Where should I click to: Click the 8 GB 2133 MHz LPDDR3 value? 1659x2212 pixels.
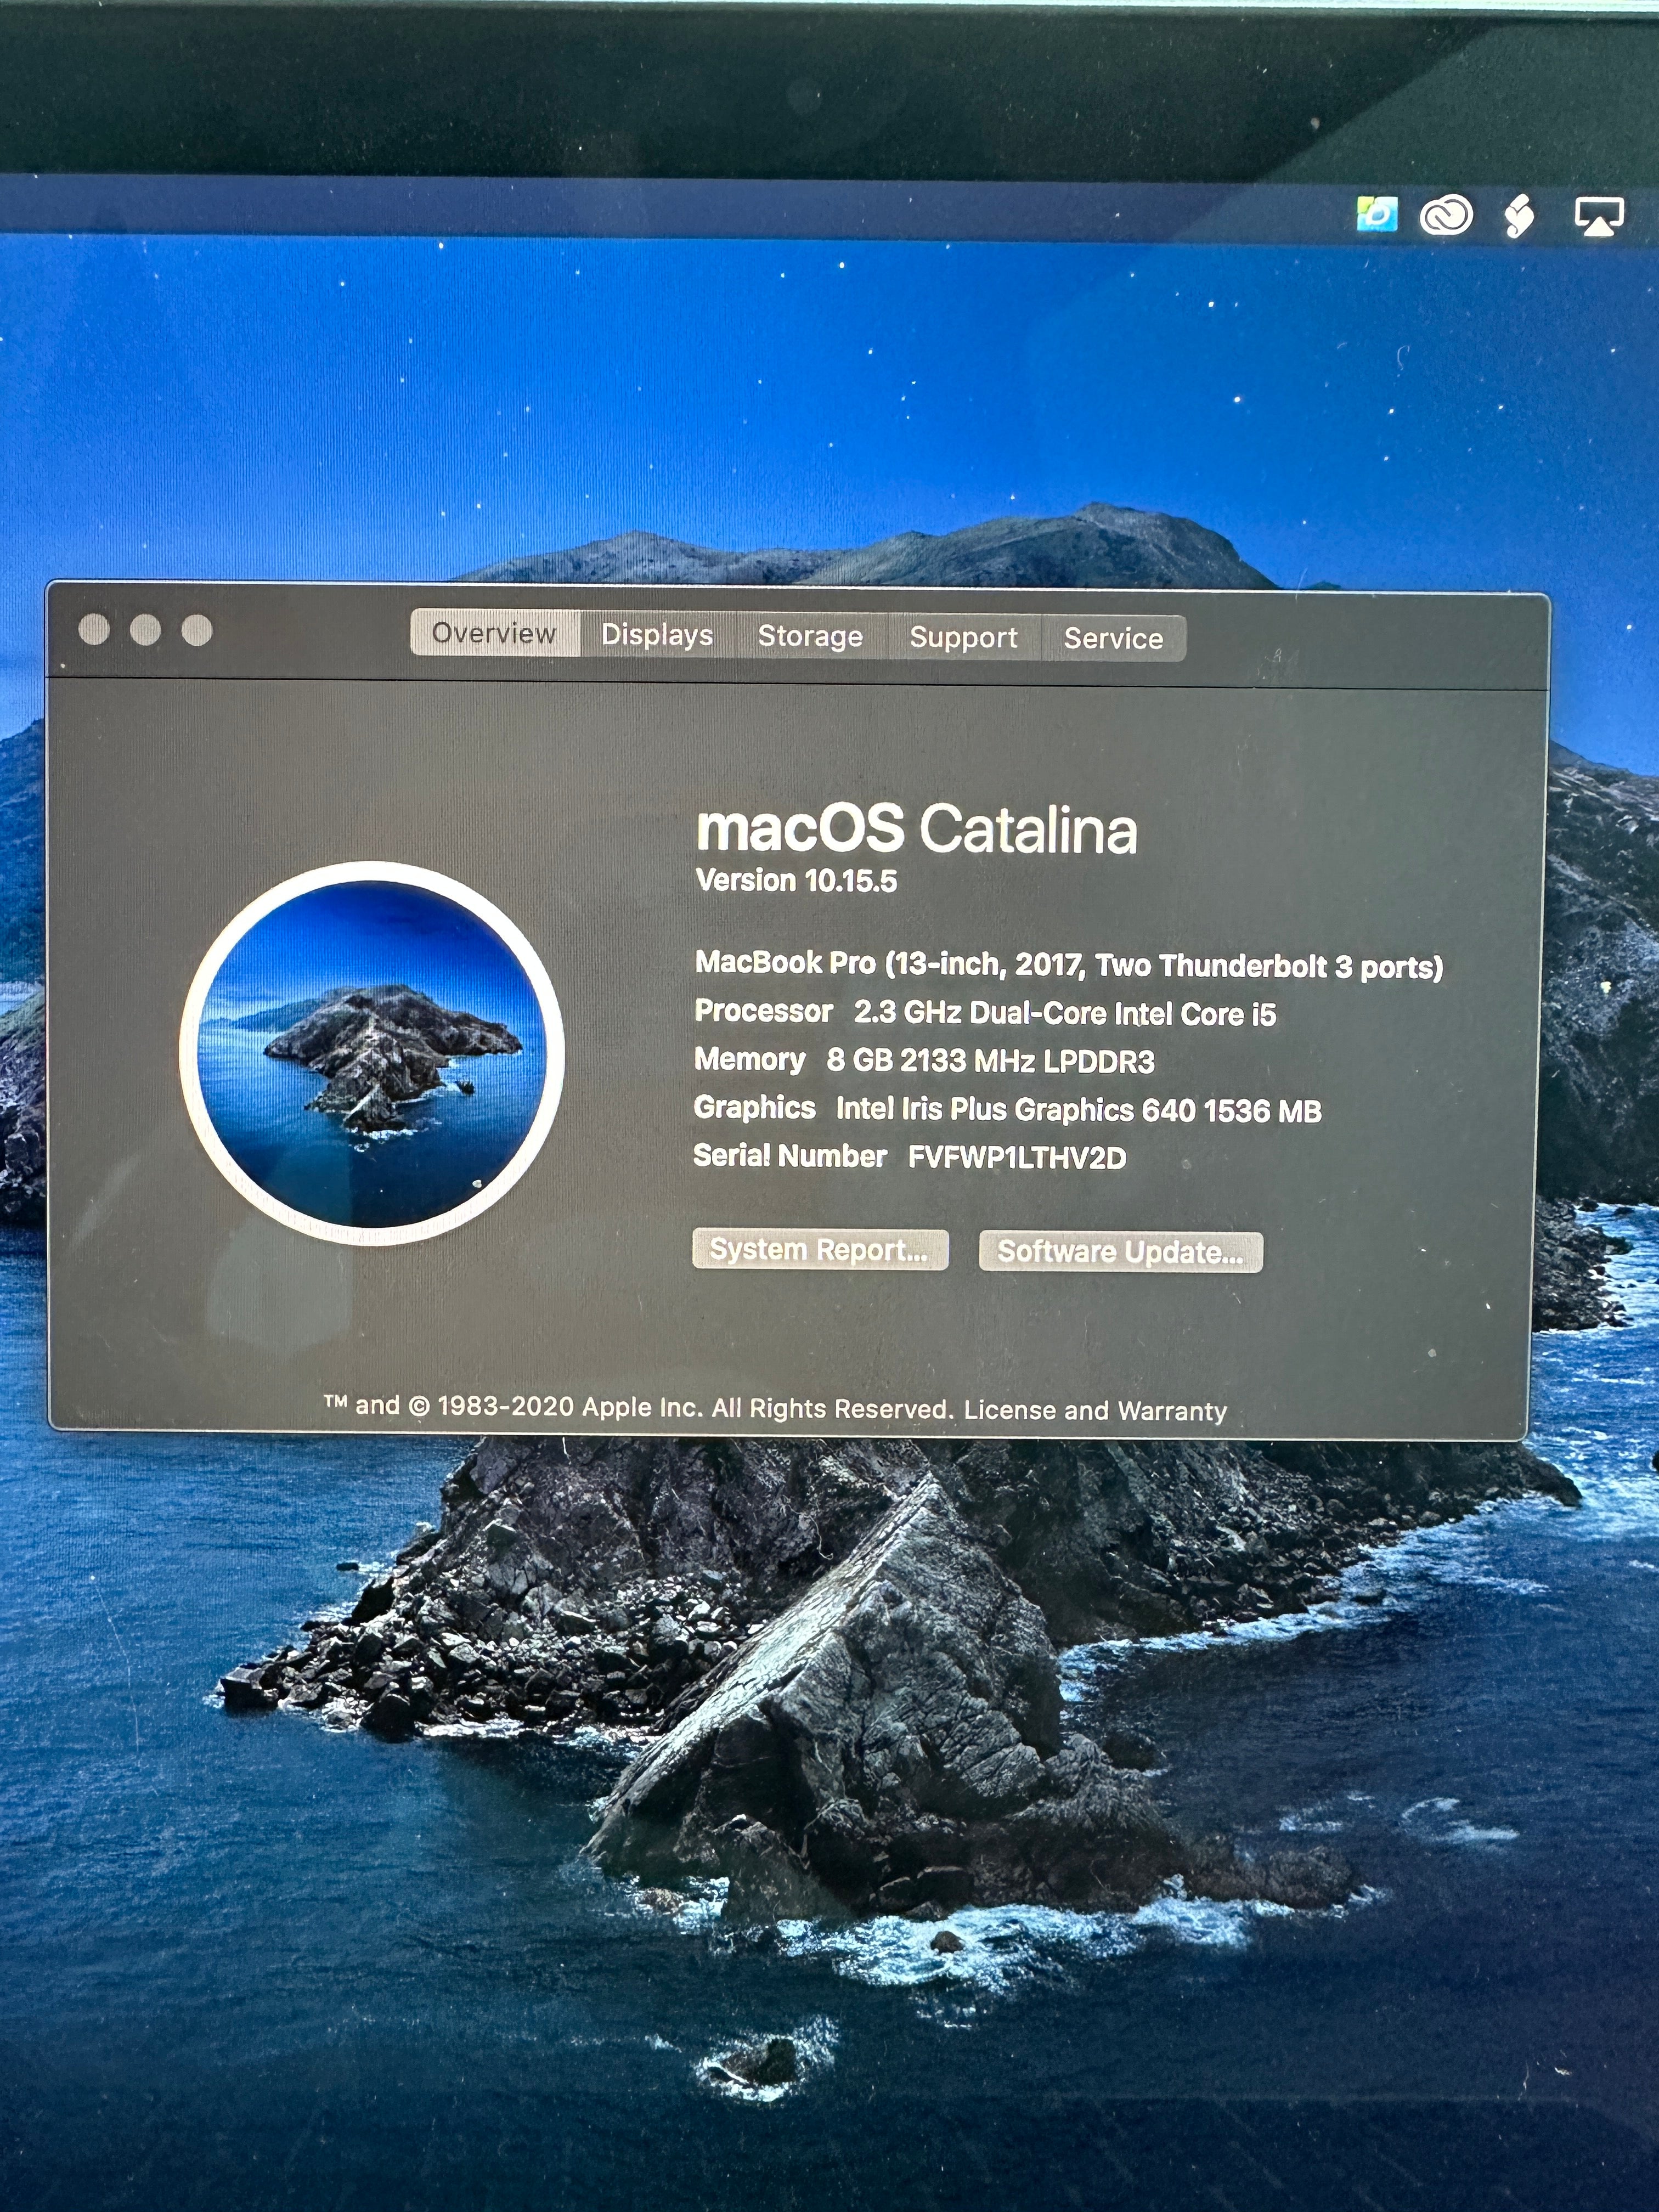(x=990, y=1061)
